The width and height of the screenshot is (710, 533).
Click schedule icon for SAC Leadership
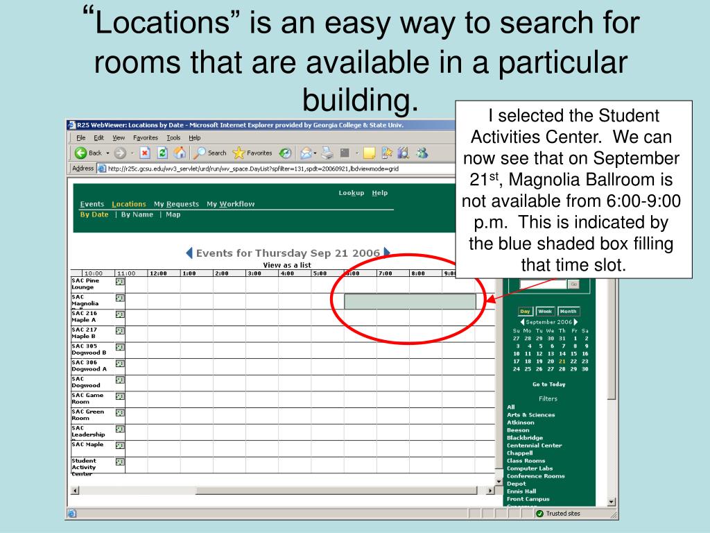(120, 429)
